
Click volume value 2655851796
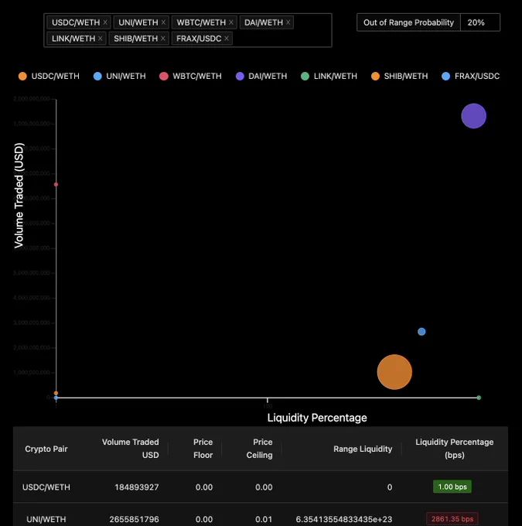[134, 519]
